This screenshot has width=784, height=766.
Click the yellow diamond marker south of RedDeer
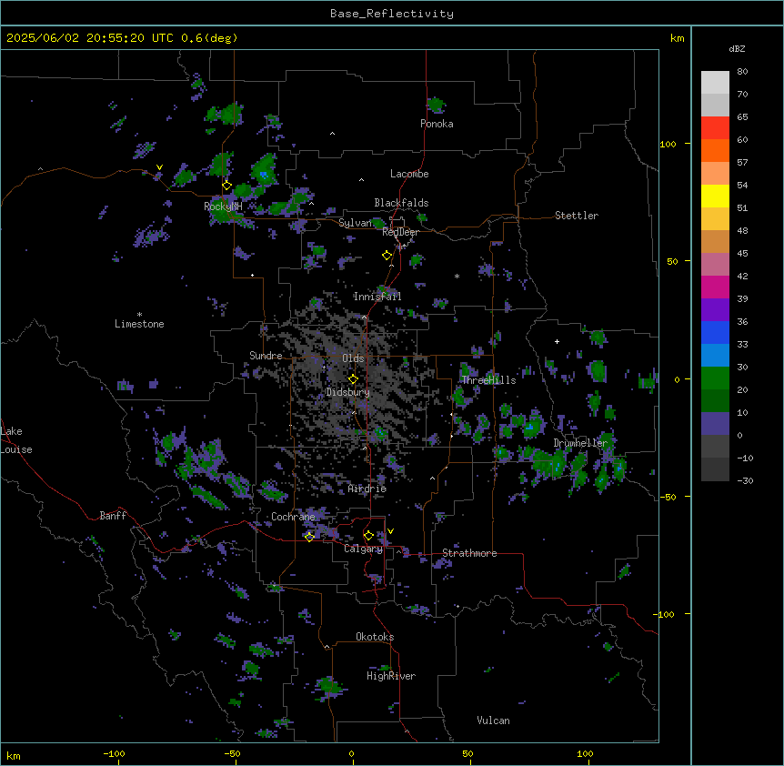click(x=387, y=256)
